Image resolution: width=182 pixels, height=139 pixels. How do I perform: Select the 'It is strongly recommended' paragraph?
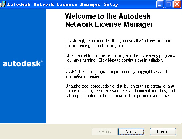click(x=119, y=43)
